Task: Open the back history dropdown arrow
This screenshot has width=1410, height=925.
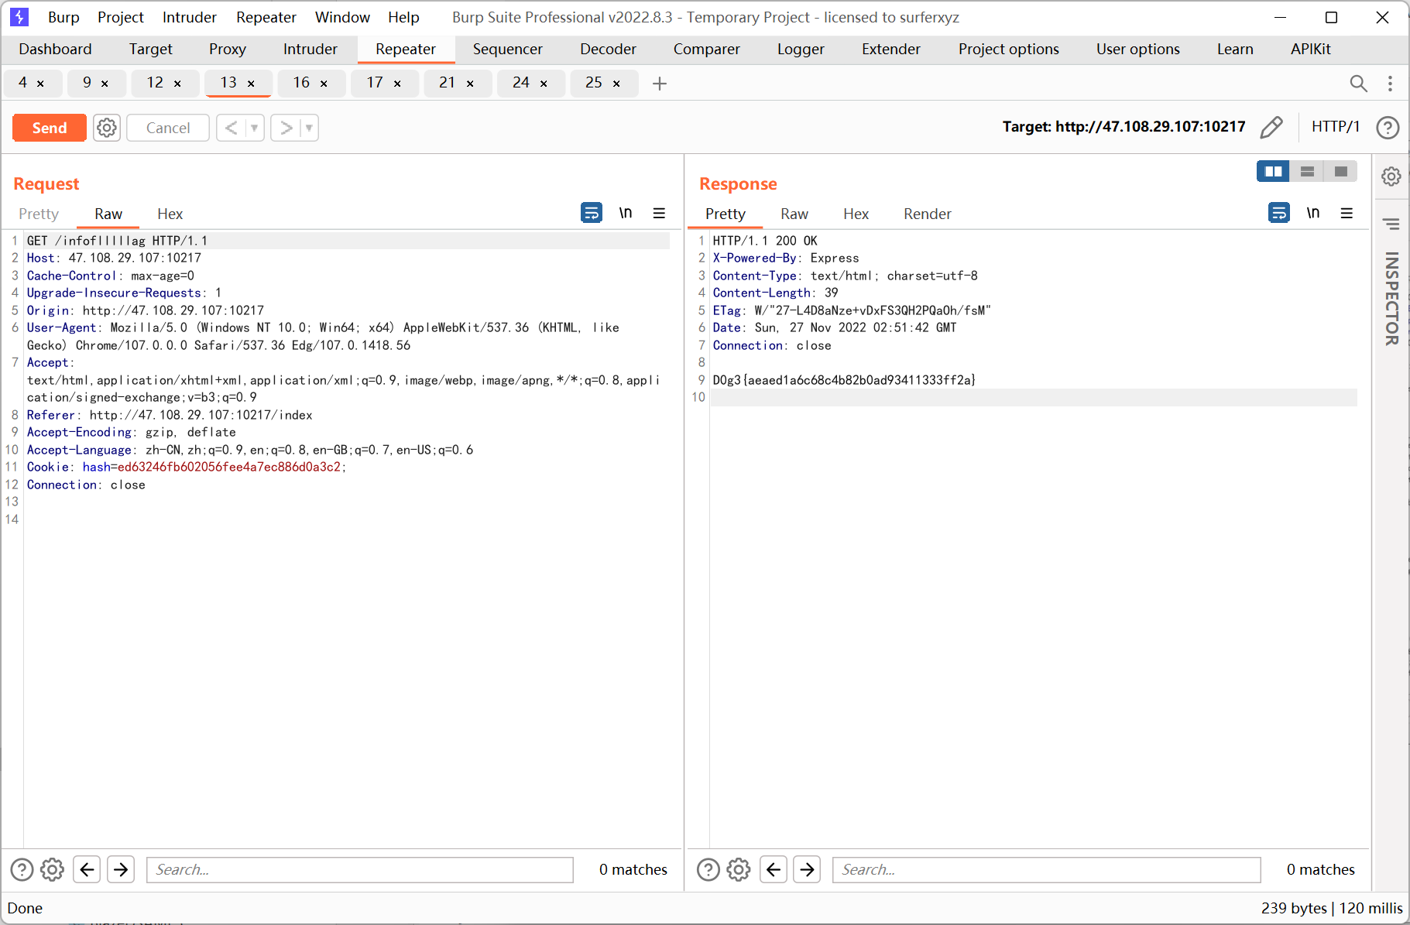Action: (x=255, y=128)
